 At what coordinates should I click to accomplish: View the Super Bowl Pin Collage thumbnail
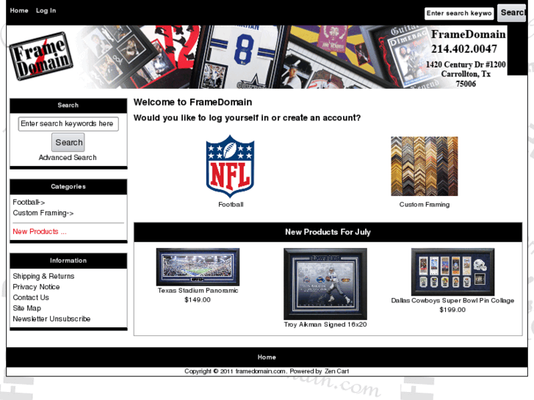452,272
